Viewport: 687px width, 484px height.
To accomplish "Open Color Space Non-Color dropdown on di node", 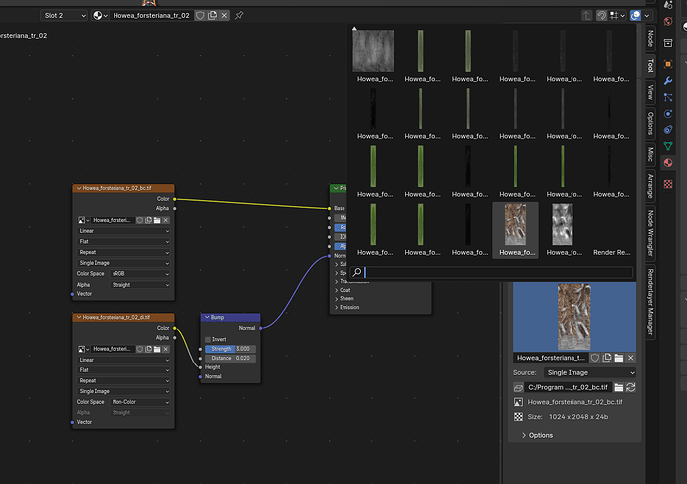I will click(140, 402).
